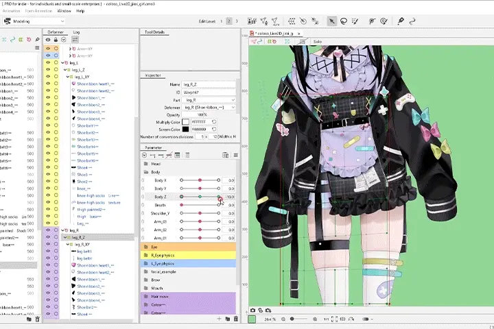Image resolution: width=494 pixels, height=329 pixels.
Task: Click the Create Rotation Deformer tool
Action: pos(303,21)
